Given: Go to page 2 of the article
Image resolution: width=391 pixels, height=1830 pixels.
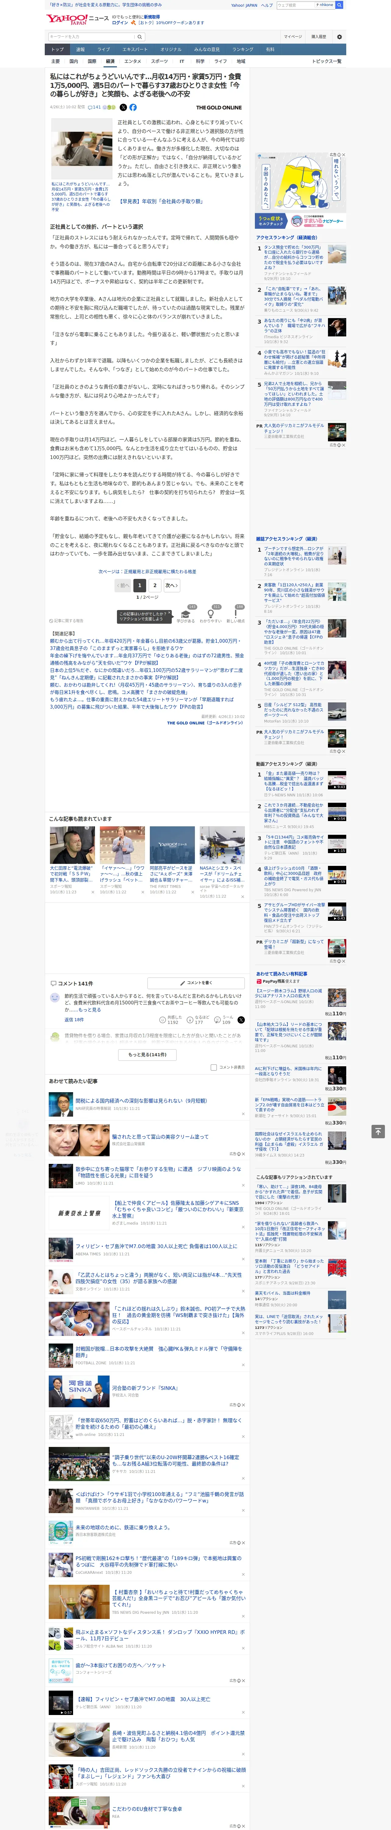Looking at the screenshot, I should (155, 585).
